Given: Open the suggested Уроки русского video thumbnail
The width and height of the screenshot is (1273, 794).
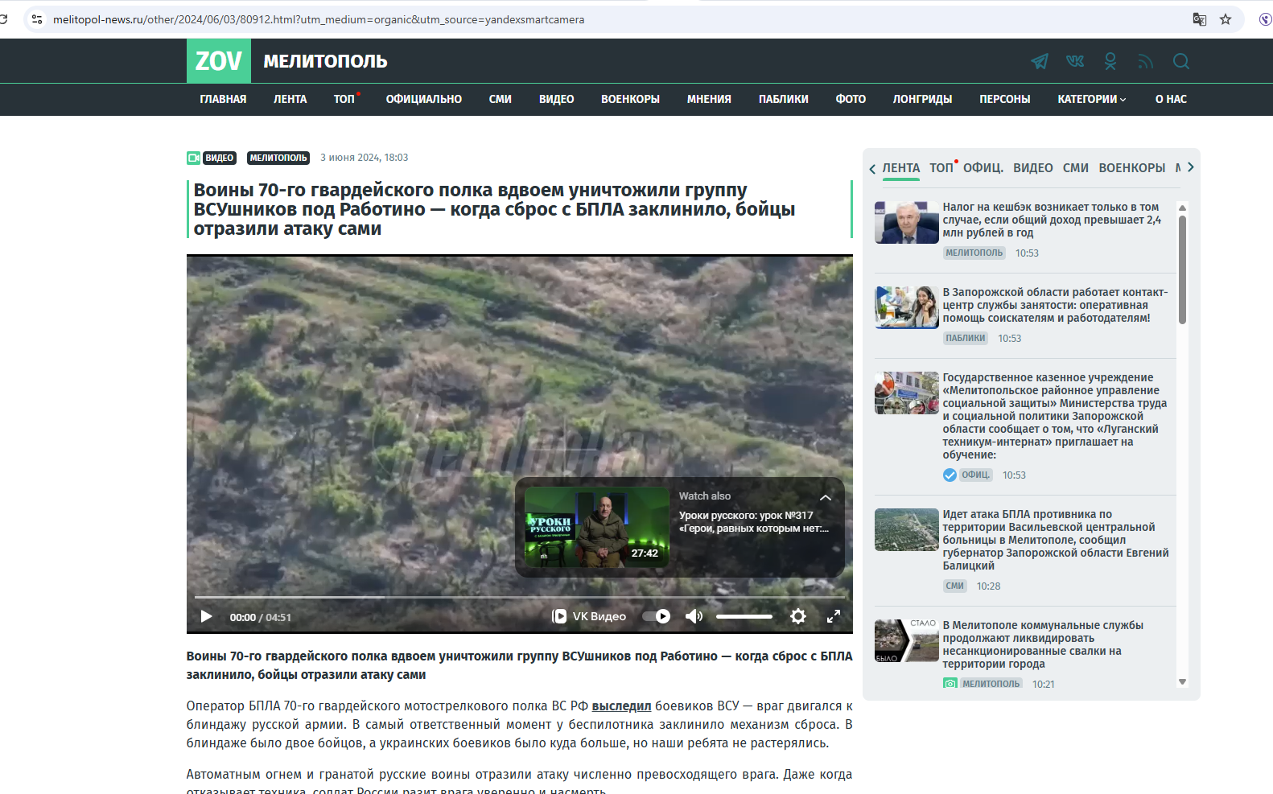Looking at the screenshot, I should click(596, 527).
